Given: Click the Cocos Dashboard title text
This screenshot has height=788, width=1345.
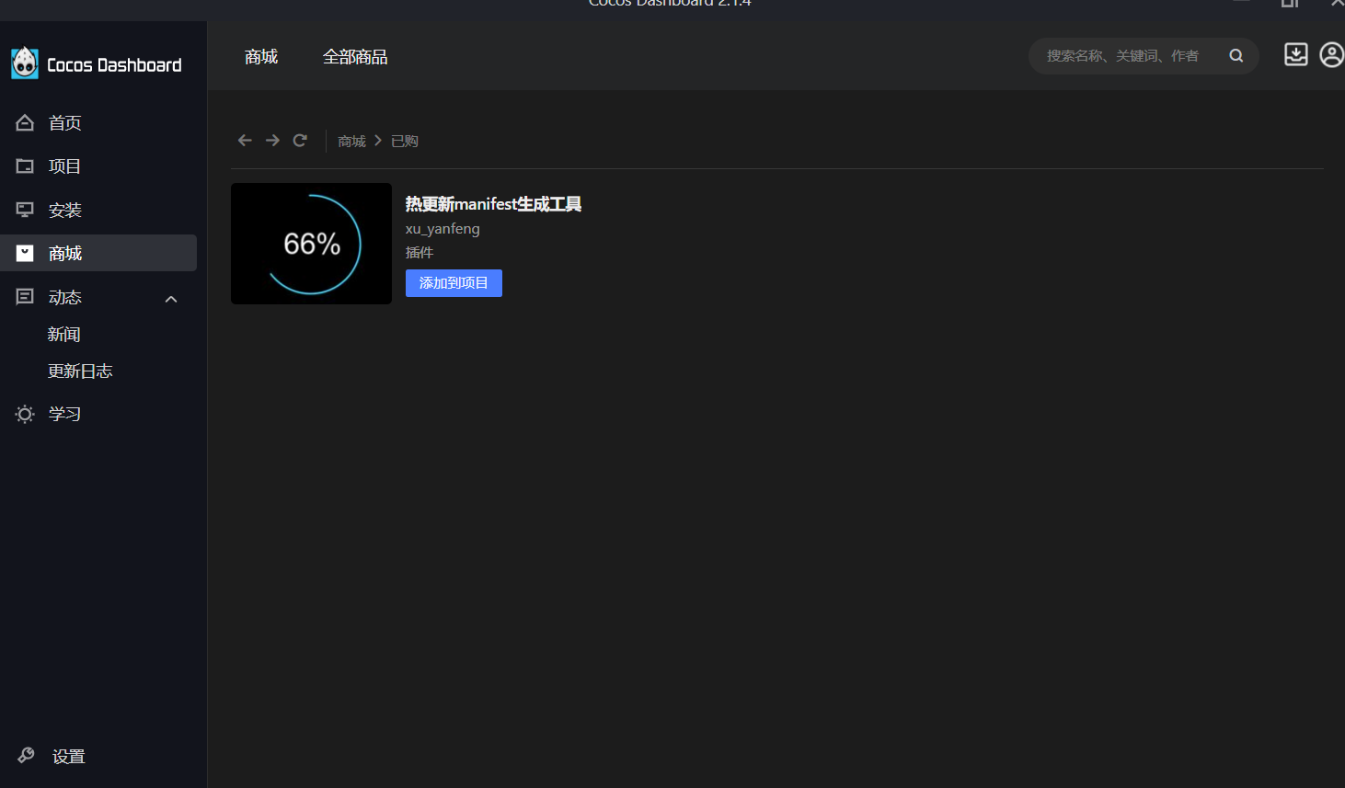Looking at the screenshot, I should (114, 64).
